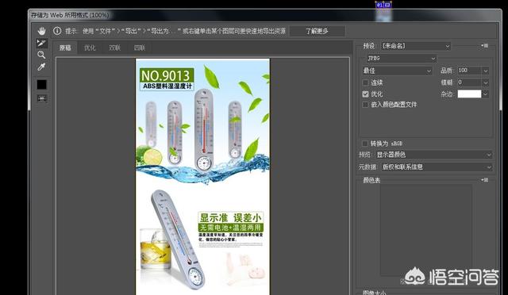Enable 嵌入颜色配置文件 checkbox

tap(365, 105)
